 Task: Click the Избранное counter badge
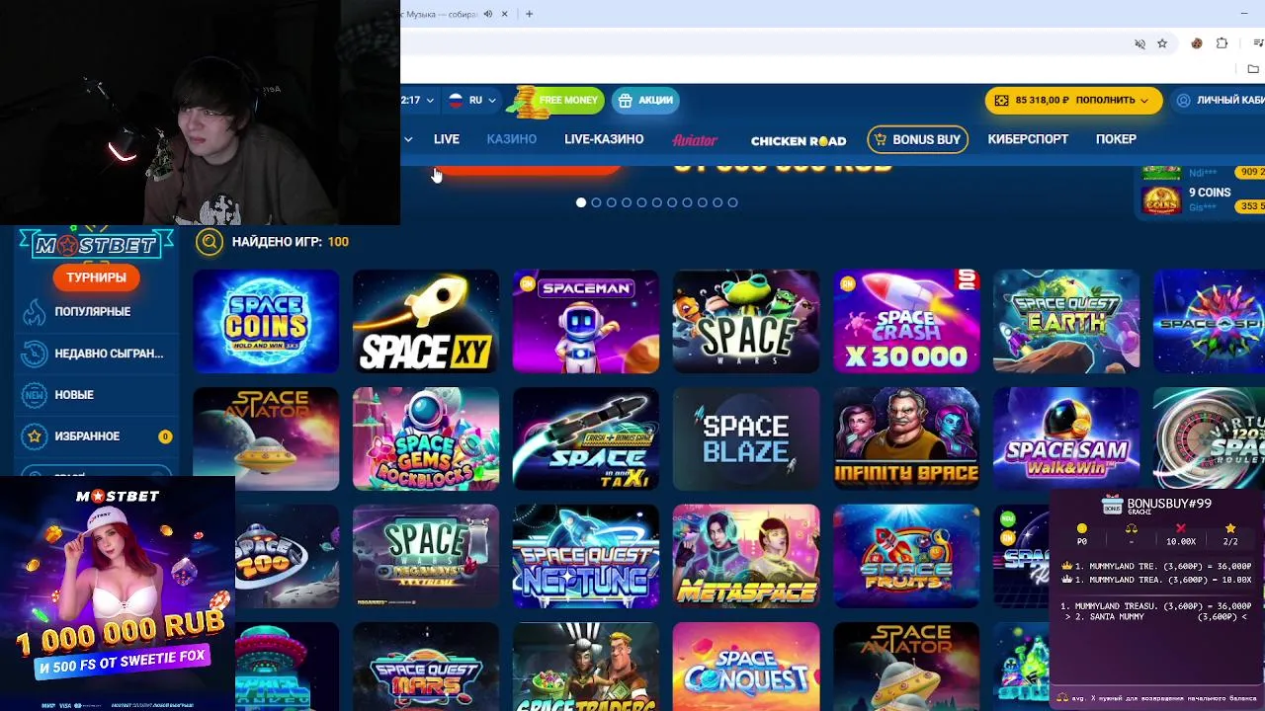point(165,436)
